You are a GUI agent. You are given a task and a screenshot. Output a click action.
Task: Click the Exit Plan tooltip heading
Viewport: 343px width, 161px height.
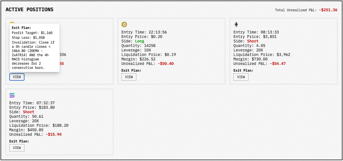coord(21,28)
